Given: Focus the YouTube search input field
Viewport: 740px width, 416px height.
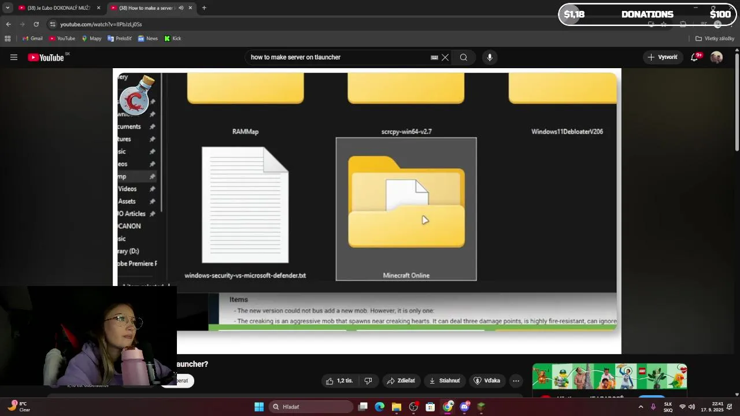Looking at the screenshot, I should tap(338, 57).
